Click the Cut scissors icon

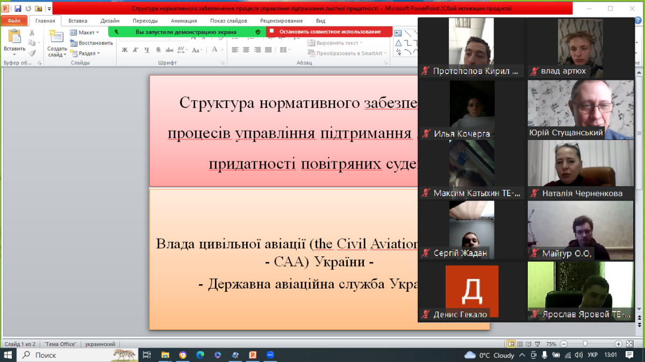pos(32,33)
